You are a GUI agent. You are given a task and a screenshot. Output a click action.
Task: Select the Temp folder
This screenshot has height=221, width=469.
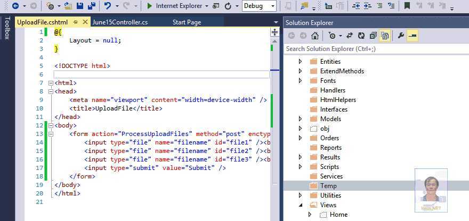pos(328,186)
